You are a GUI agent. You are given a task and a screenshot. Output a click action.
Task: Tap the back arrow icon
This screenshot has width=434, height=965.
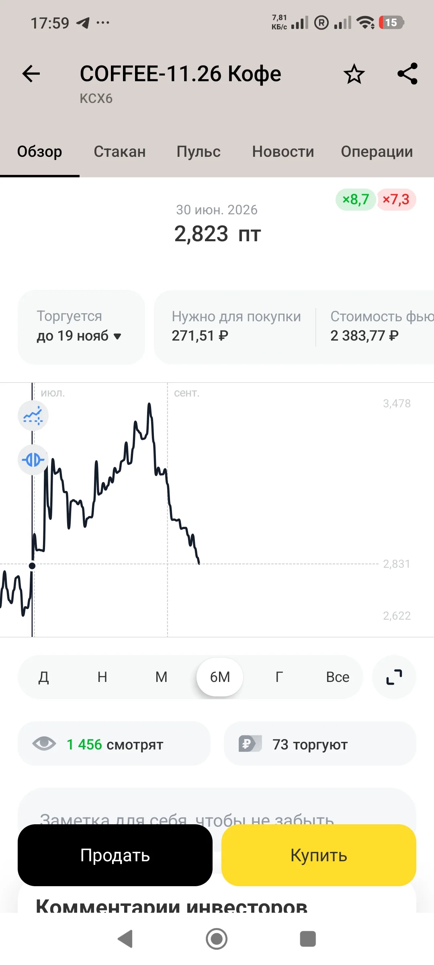coord(31,74)
